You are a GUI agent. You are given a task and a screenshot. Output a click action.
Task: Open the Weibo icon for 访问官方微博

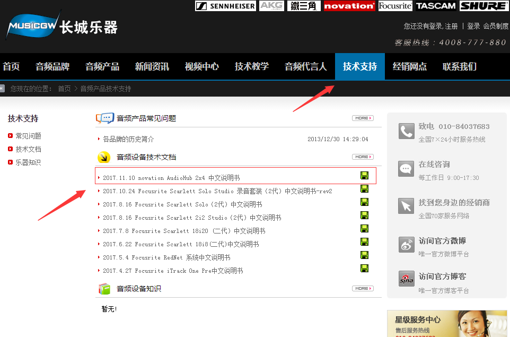(406, 245)
